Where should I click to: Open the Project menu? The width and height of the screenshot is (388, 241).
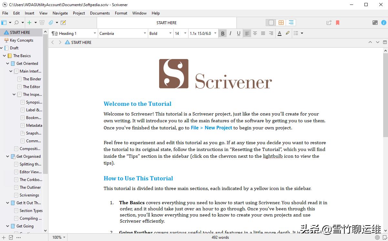pos(79,13)
